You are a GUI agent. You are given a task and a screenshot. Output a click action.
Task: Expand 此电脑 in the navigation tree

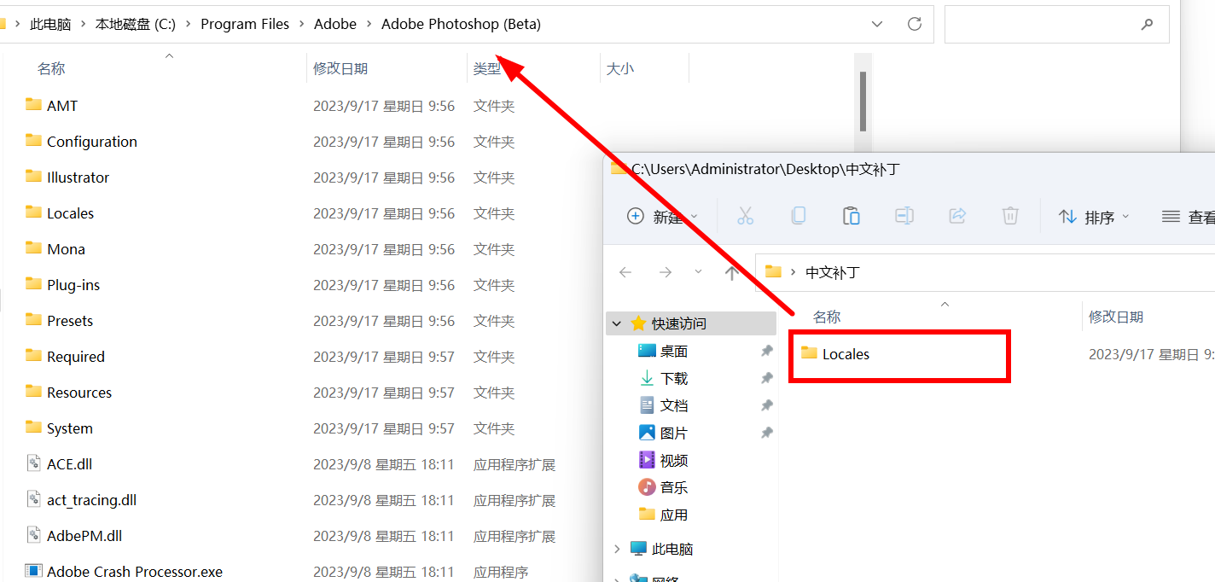click(x=617, y=549)
